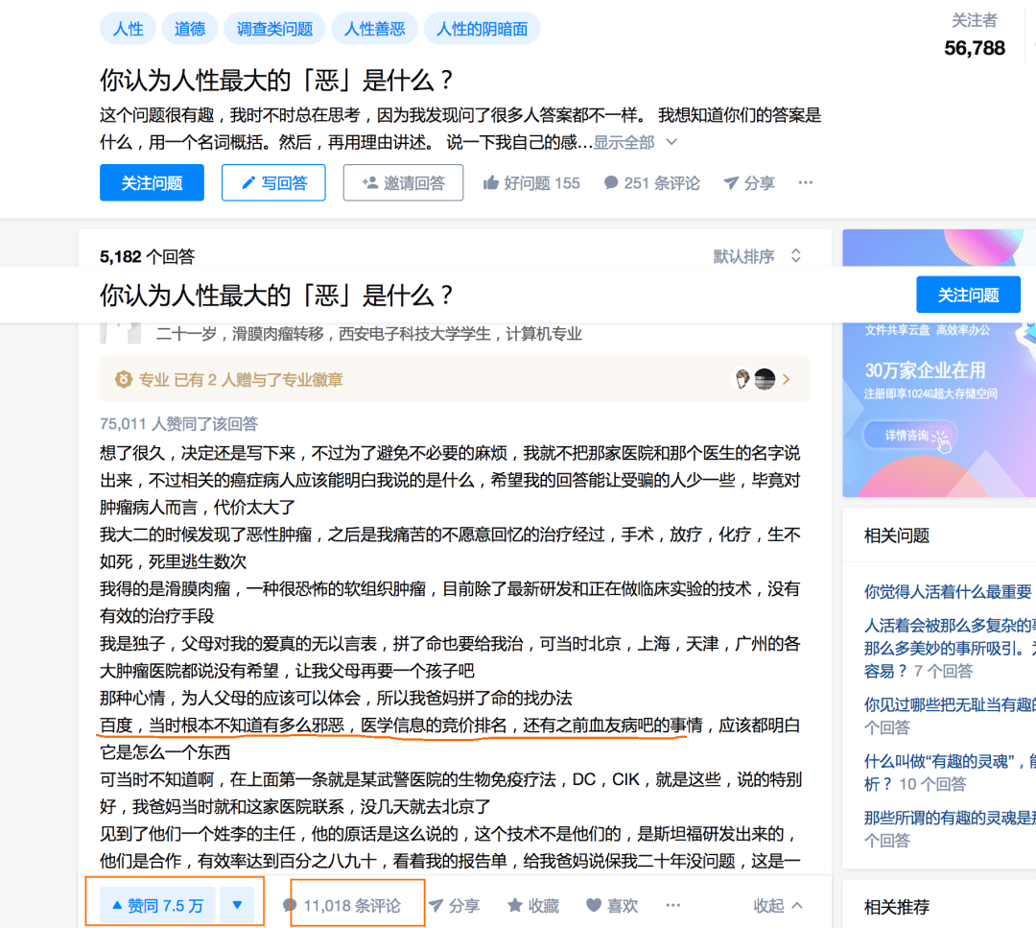
Task: Click the 喜欢 heart icon on the answer
Action: click(x=594, y=904)
